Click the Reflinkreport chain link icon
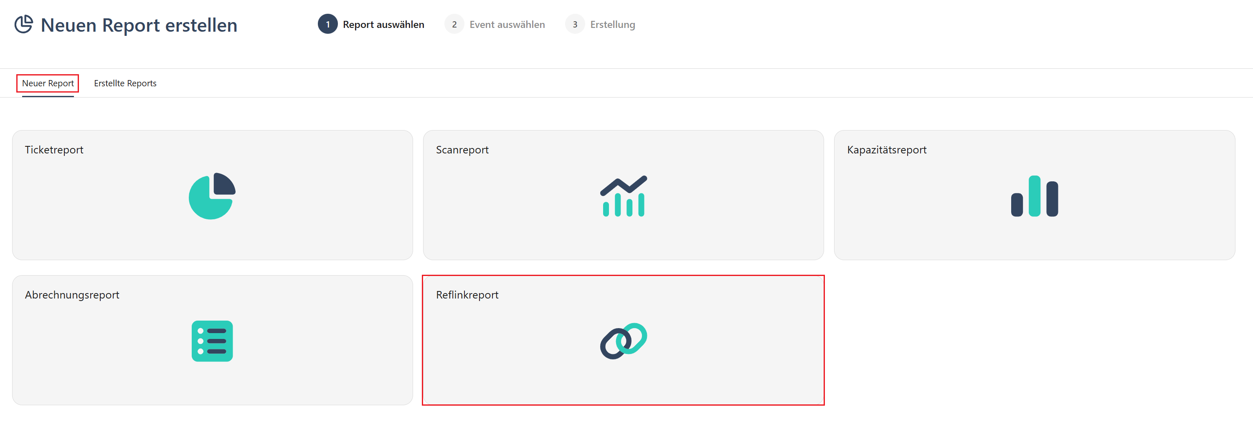 623,341
